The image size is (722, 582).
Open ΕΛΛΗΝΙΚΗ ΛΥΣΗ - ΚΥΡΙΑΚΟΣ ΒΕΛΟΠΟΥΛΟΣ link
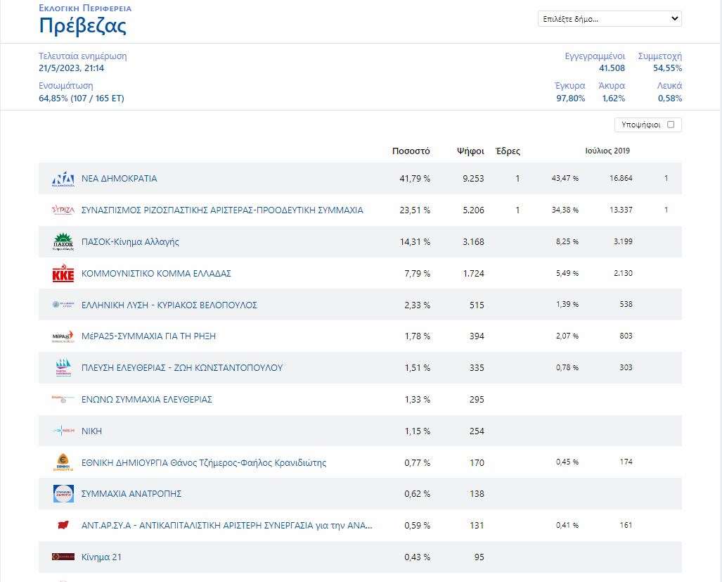pos(169,305)
